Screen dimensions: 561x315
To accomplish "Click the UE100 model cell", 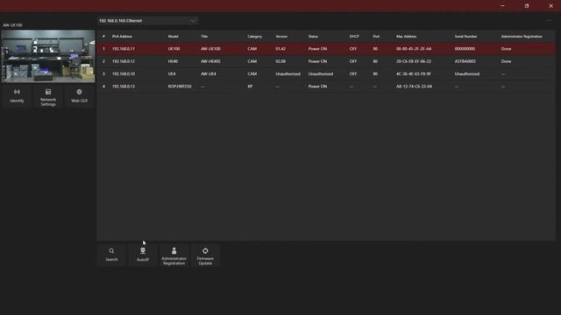I will (x=174, y=49).
